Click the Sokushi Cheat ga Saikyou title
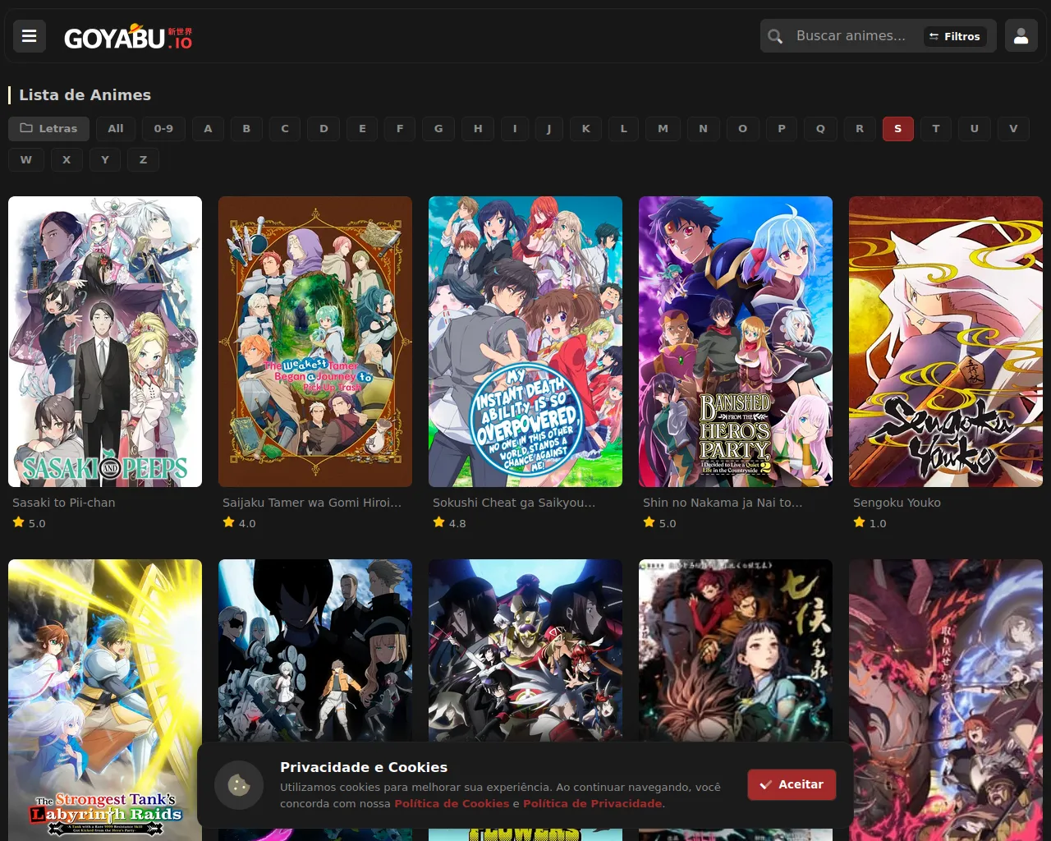 tap(514, 503)
